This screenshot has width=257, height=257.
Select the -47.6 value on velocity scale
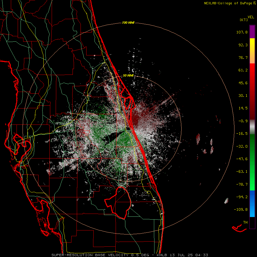pyautogui.click(x=242, y=159)
